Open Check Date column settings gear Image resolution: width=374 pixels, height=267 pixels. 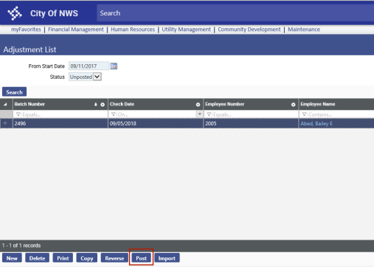(x=198, y=105)
